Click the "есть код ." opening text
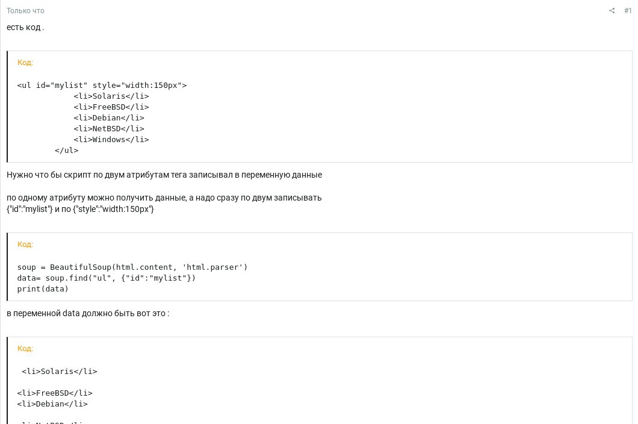This screenshot has height=424, width=638. tap(25, 27)
